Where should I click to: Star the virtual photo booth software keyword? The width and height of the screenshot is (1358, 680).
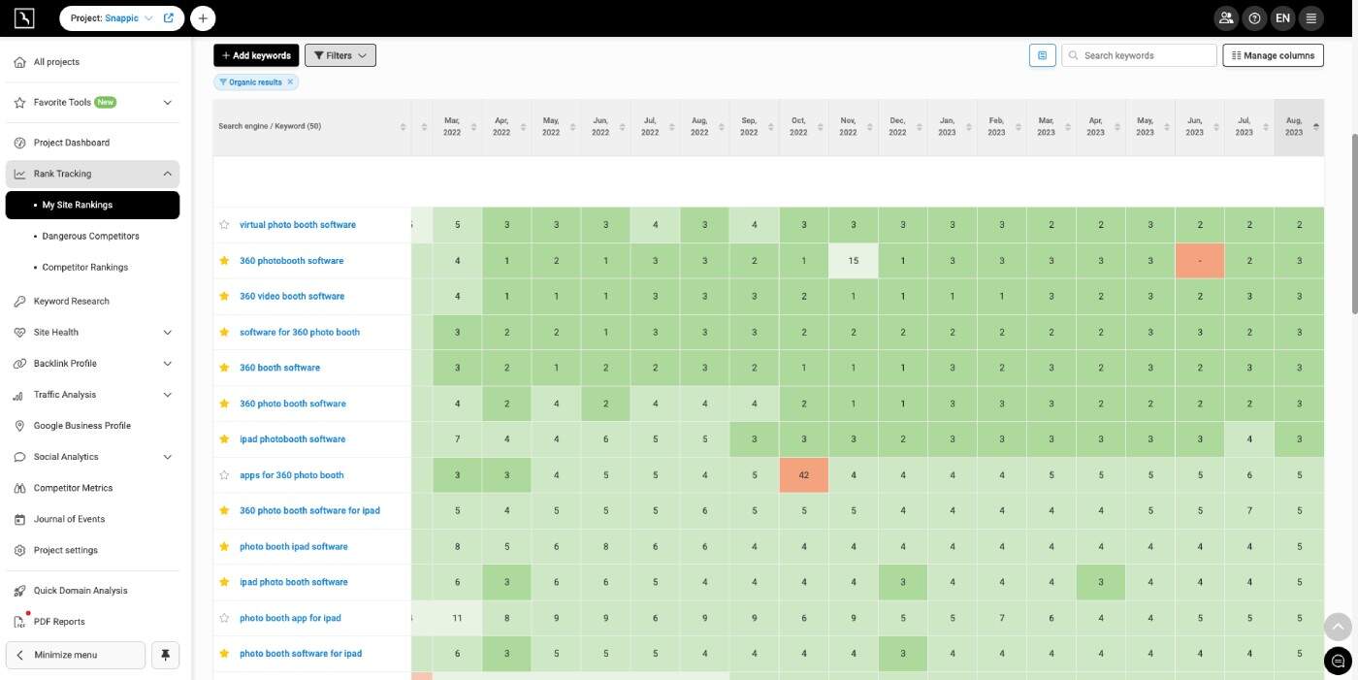coord(224,225)
